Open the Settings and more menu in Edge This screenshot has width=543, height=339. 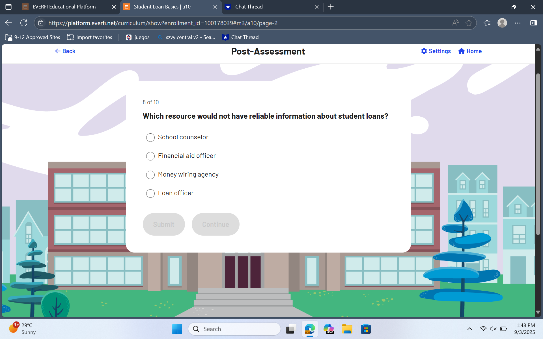click(x=518, y=23)
